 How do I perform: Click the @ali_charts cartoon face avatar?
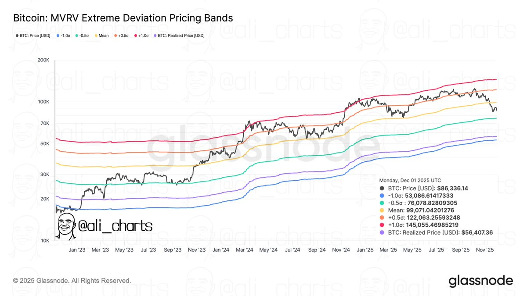pyautogui.click(x=65, y=226)
